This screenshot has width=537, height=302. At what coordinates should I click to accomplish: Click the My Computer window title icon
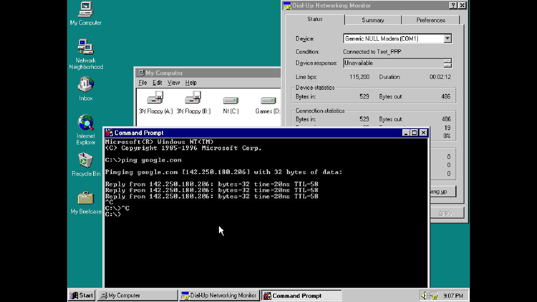pyautogui.click(x=141, y=73)
